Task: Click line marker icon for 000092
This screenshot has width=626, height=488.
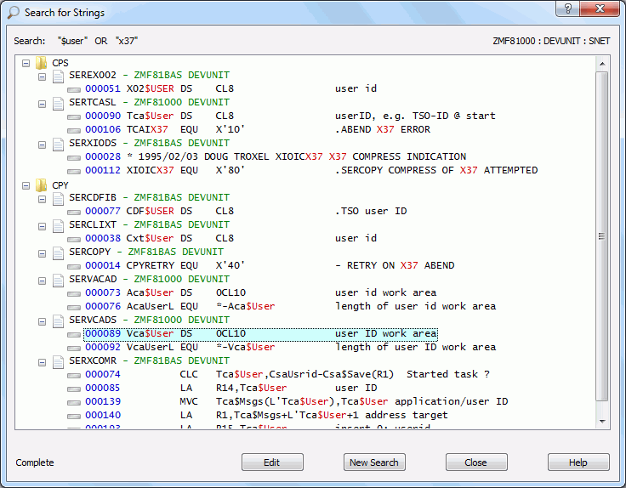Action: pos(74,348)
